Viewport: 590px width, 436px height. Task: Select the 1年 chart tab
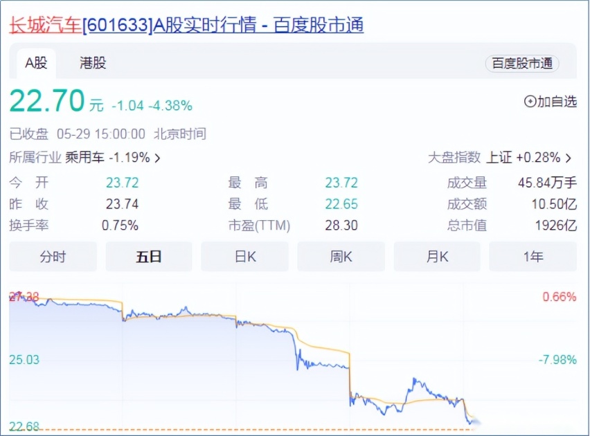[x=533, y=257]
